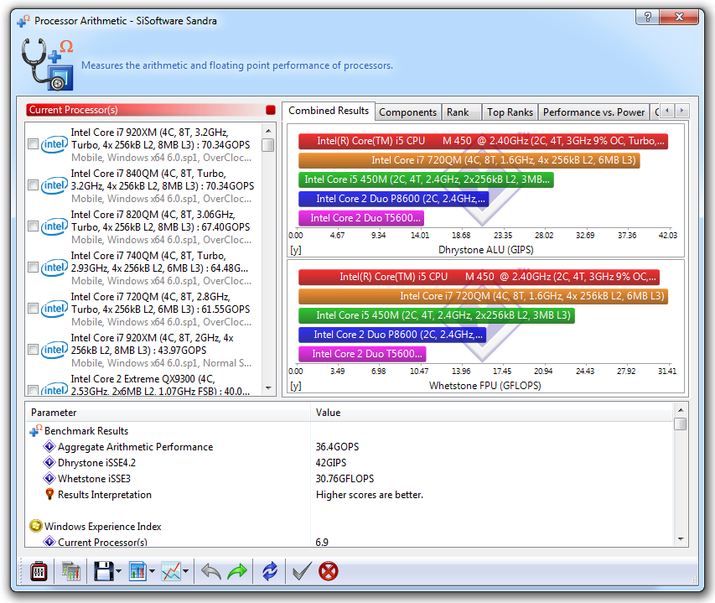Click magenta Core 2 Duo T5600 Whetstone bar
The height and width of the screenshot is (603, 715).
point(362,354)
